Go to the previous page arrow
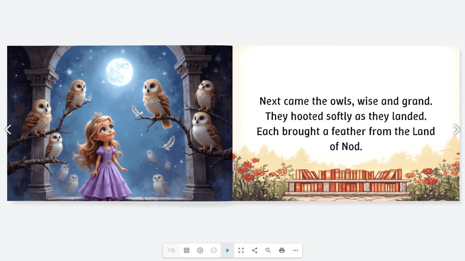 (8, 129)
